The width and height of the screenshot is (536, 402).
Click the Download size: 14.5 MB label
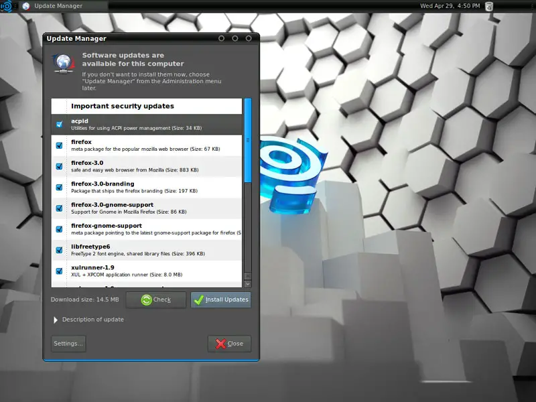point(85,299)
